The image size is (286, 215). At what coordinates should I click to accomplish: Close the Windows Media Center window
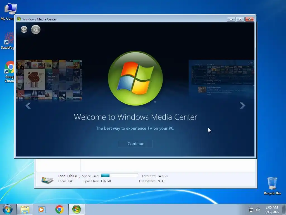coord(249,19)
